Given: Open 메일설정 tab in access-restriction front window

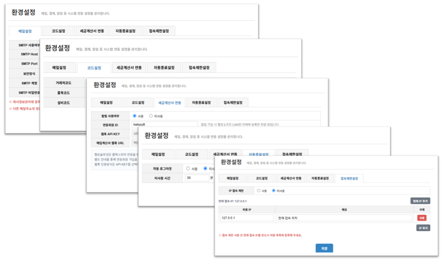Looking at the screenshot, I should coord(232,178).
